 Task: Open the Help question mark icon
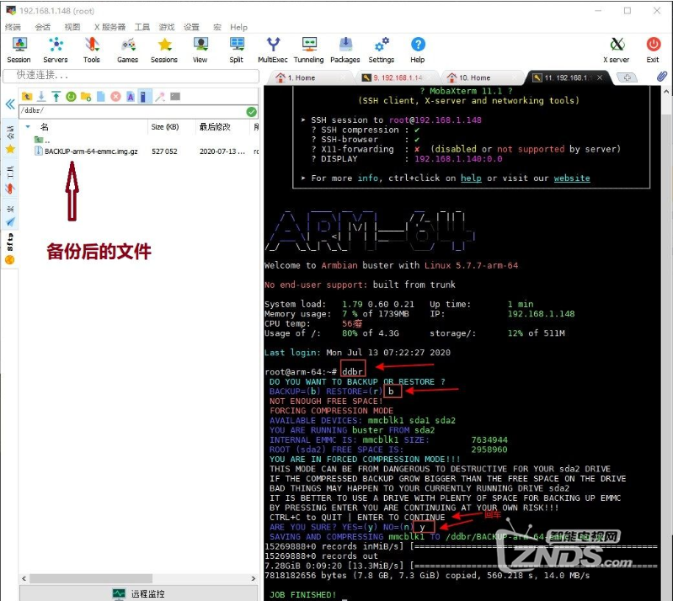point(418,51)
